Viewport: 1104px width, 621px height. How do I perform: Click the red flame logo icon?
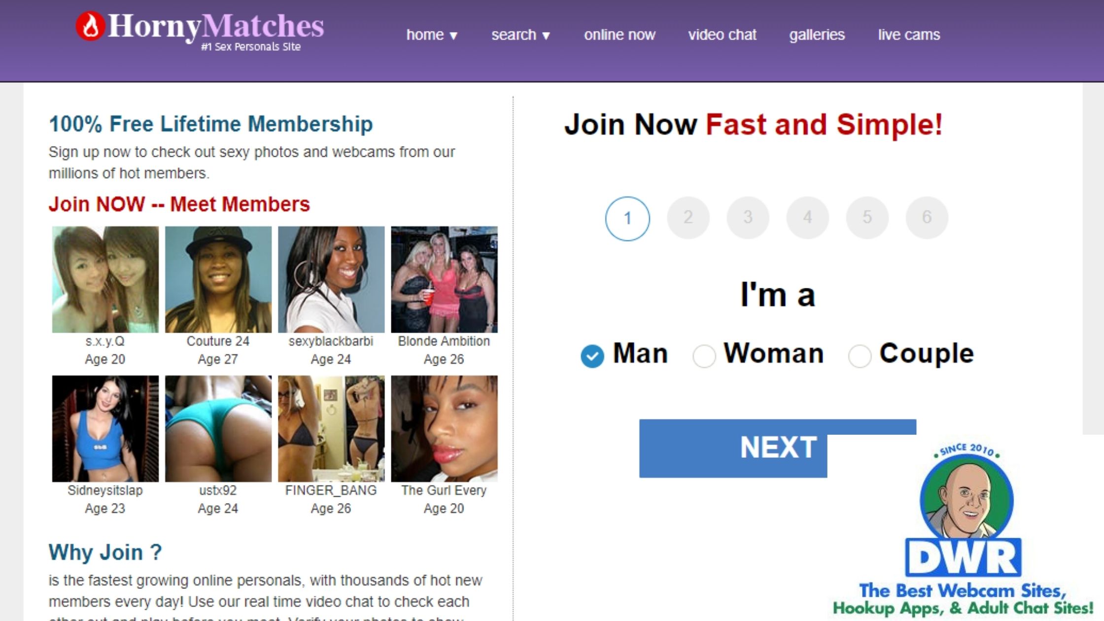pos(90,26)
